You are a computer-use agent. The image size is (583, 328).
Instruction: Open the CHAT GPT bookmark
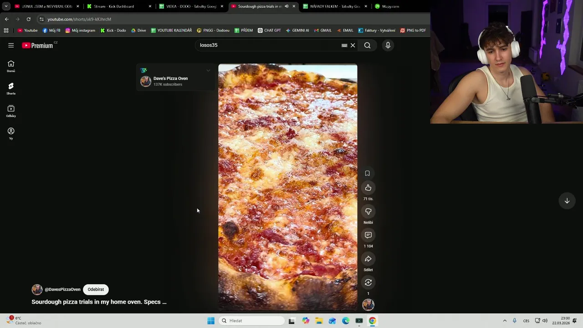269,31
